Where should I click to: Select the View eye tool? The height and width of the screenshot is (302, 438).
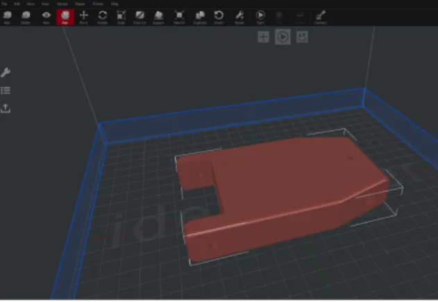pos(47,17)
